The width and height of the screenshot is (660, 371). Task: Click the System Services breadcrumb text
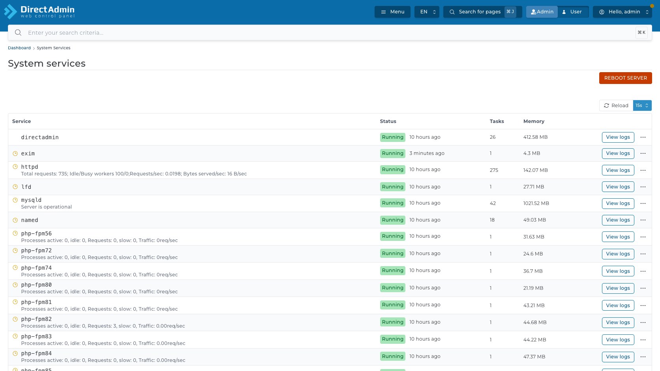pos(54,48)
